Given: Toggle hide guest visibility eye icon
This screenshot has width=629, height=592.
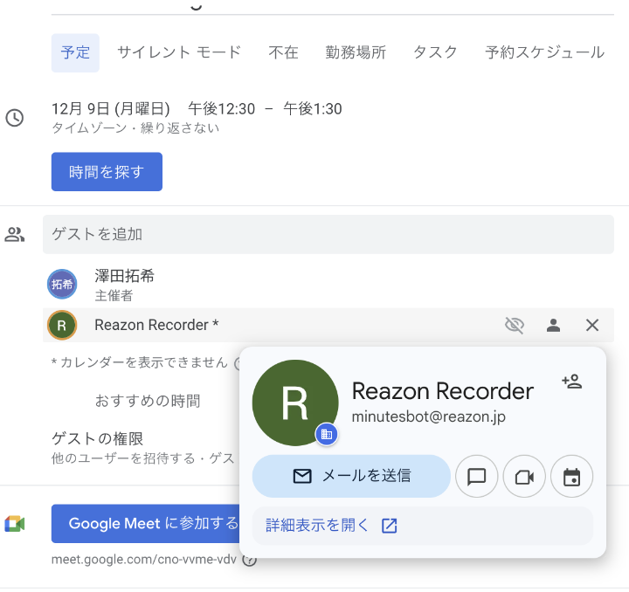Looking at the screenshot, I should coord(515,325).
